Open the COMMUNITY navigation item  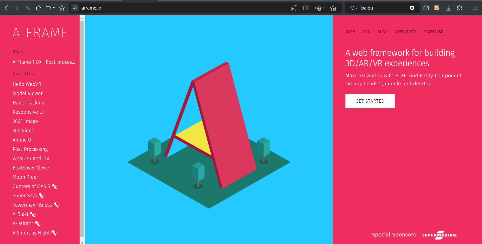[405, 32]
